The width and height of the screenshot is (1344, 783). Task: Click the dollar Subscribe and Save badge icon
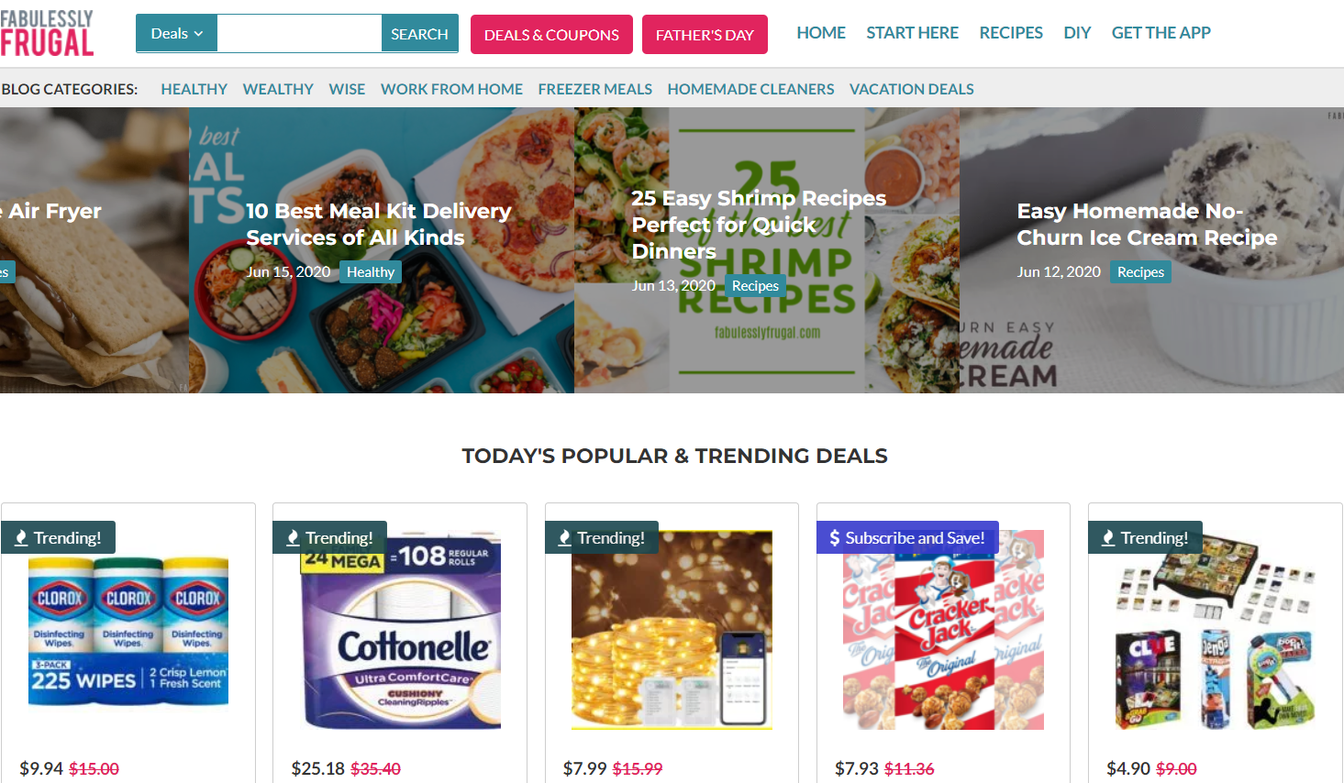pyautogui.click(x=834, y=538)
